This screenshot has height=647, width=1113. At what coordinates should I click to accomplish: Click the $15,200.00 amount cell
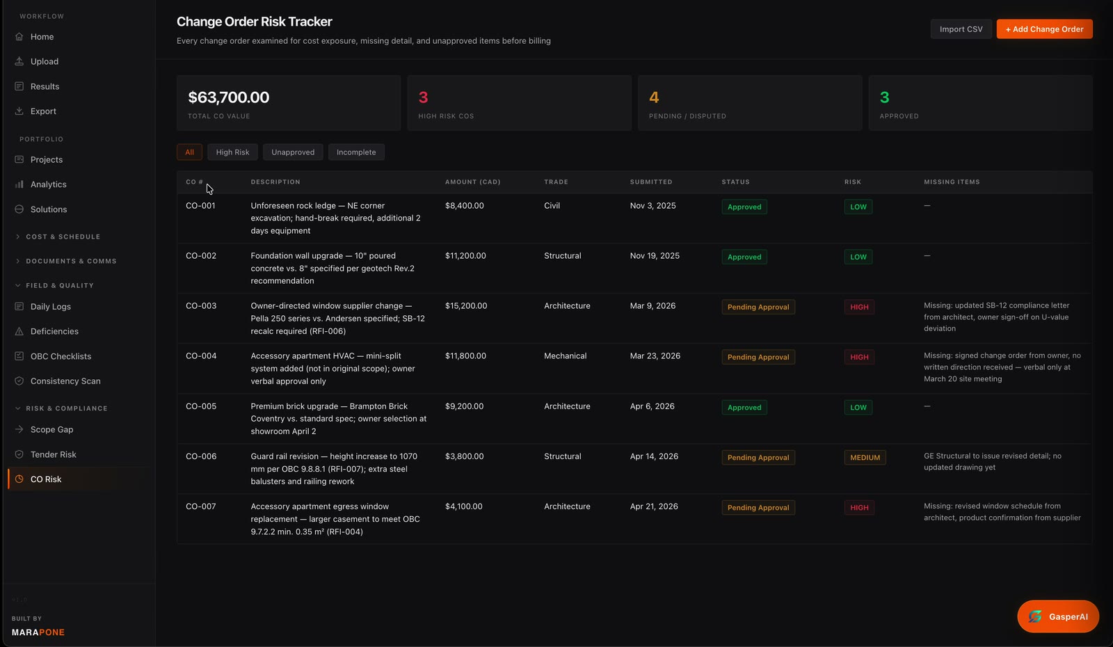click(466, 306)
